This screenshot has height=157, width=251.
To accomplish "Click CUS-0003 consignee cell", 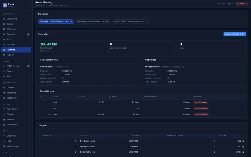I will click(133, 147).
